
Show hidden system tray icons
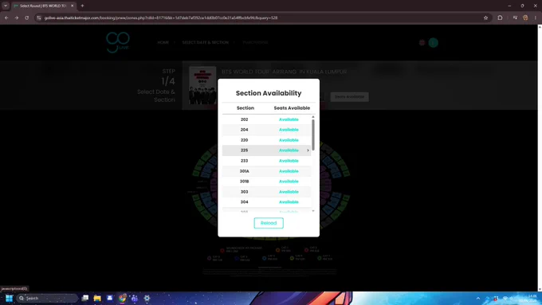(478, 298)
